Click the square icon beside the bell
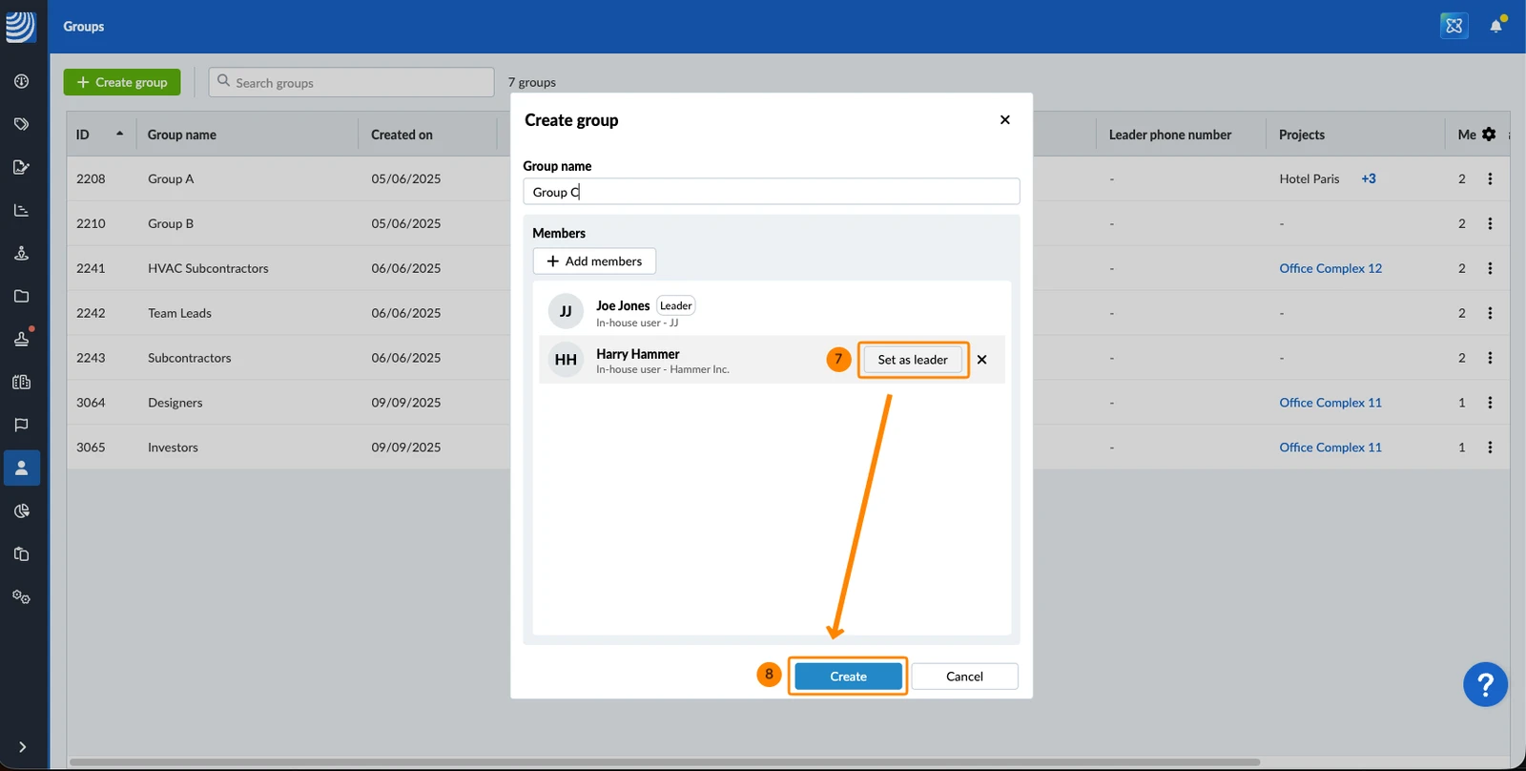The image size is (1526, 771). coord(1454,26)
